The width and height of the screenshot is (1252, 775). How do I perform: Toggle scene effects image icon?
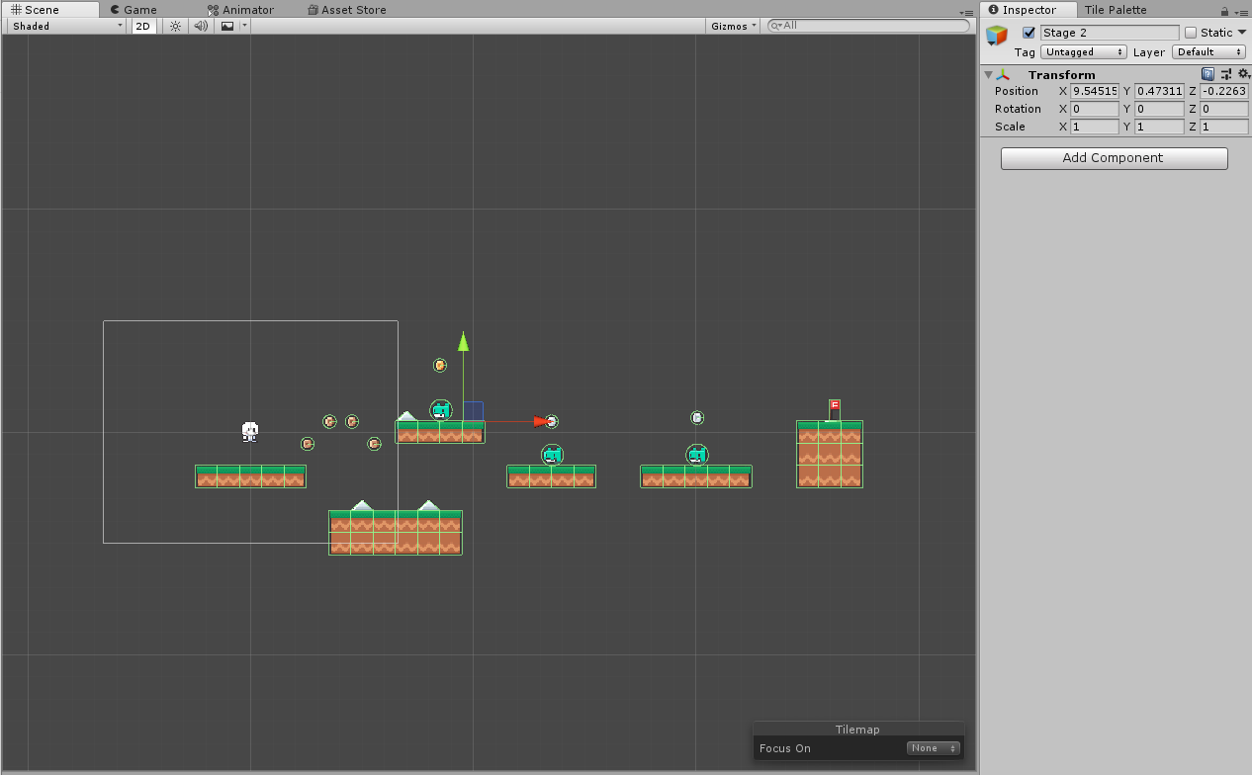pyautogui.click(x=227, y=27)
